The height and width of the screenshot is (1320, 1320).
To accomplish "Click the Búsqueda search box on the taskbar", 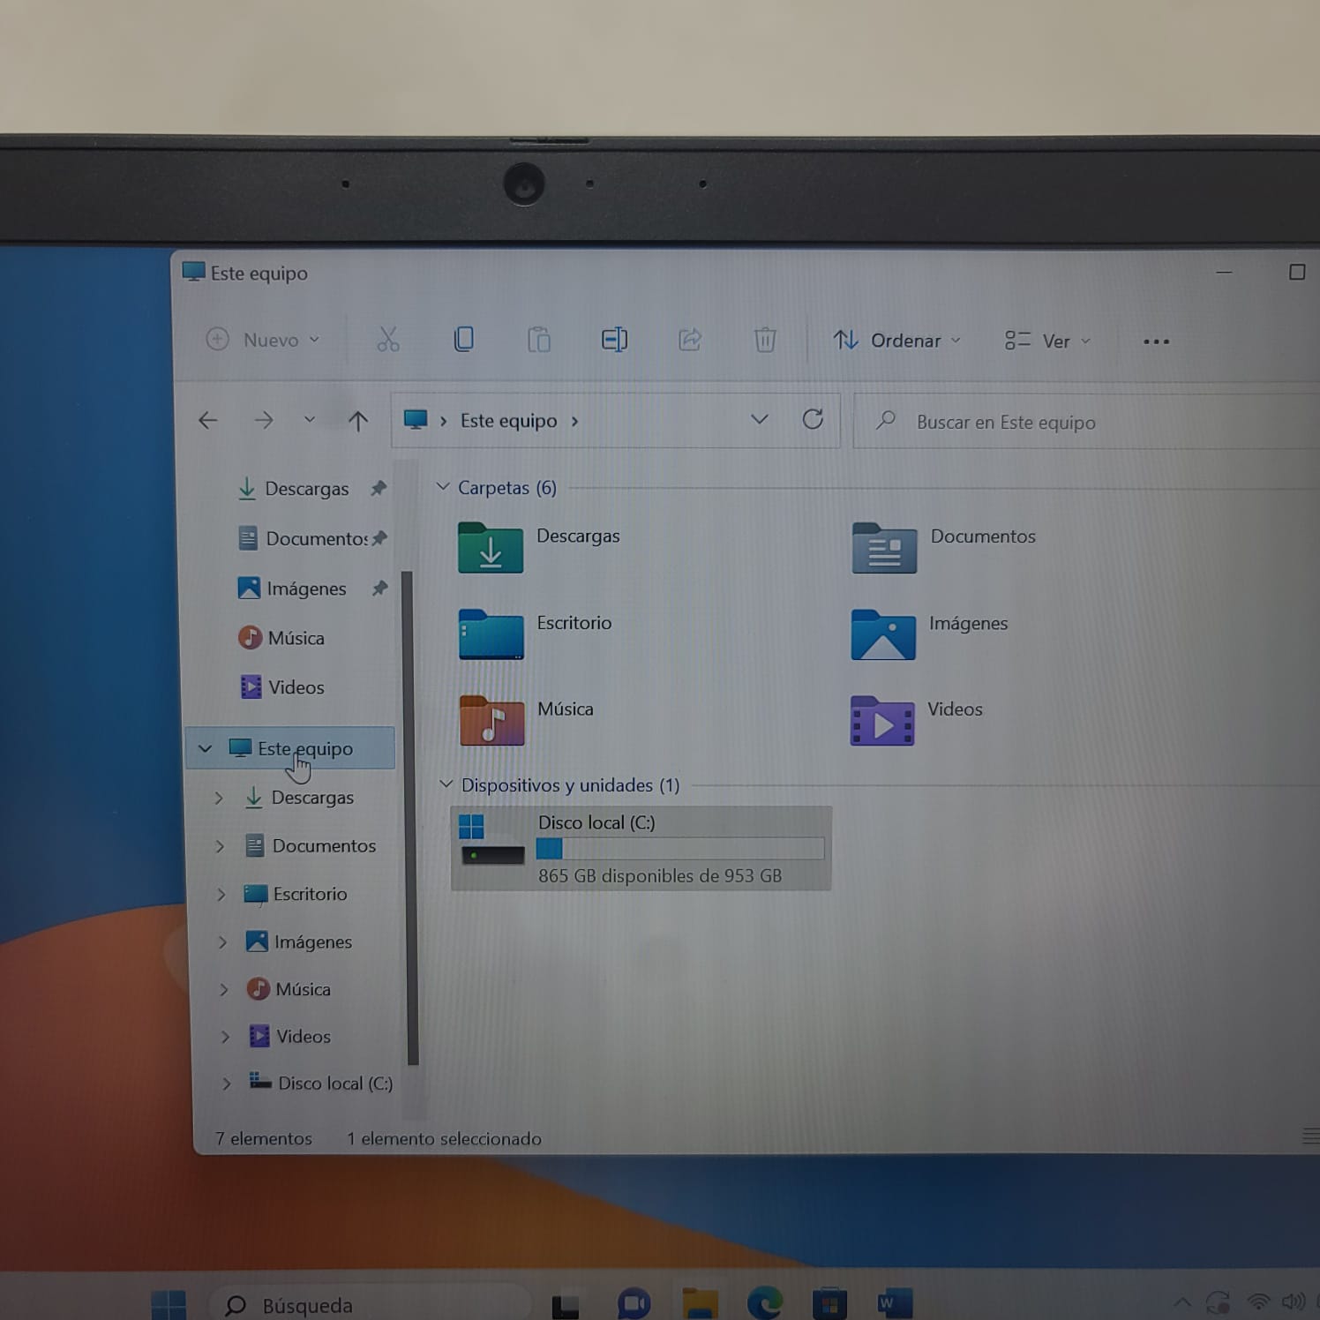I will tap(371, 1305).
